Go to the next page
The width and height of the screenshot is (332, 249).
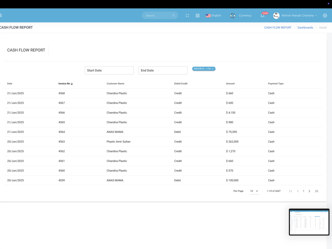coord(309,191)
